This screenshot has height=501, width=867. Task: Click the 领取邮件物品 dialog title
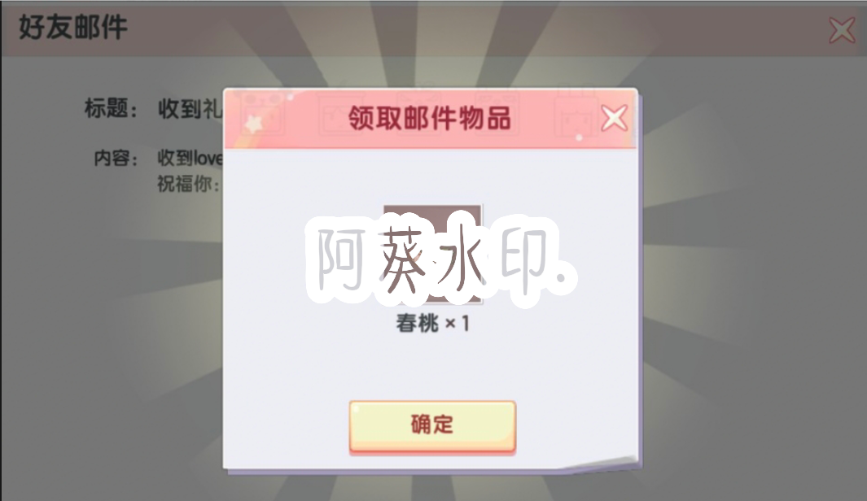(x=429, y=118)
